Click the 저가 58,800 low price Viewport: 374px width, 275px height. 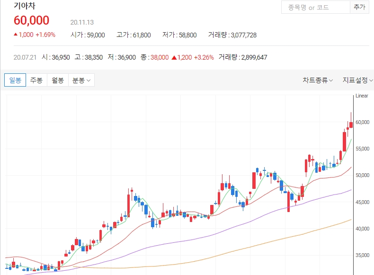pos(179,35)
